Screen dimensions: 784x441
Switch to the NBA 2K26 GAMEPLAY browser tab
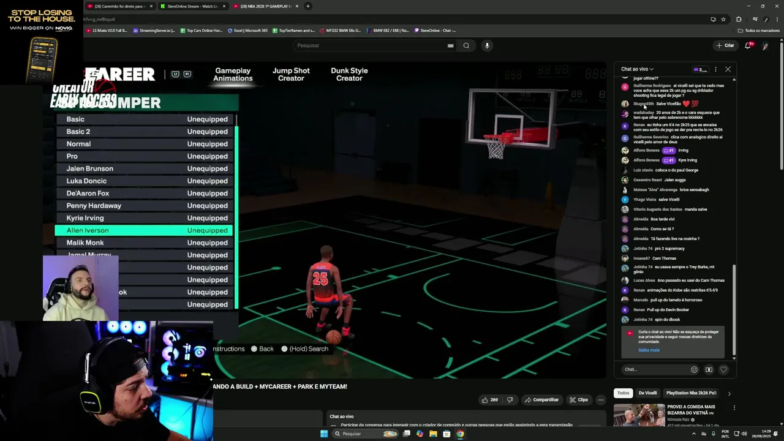265,6
